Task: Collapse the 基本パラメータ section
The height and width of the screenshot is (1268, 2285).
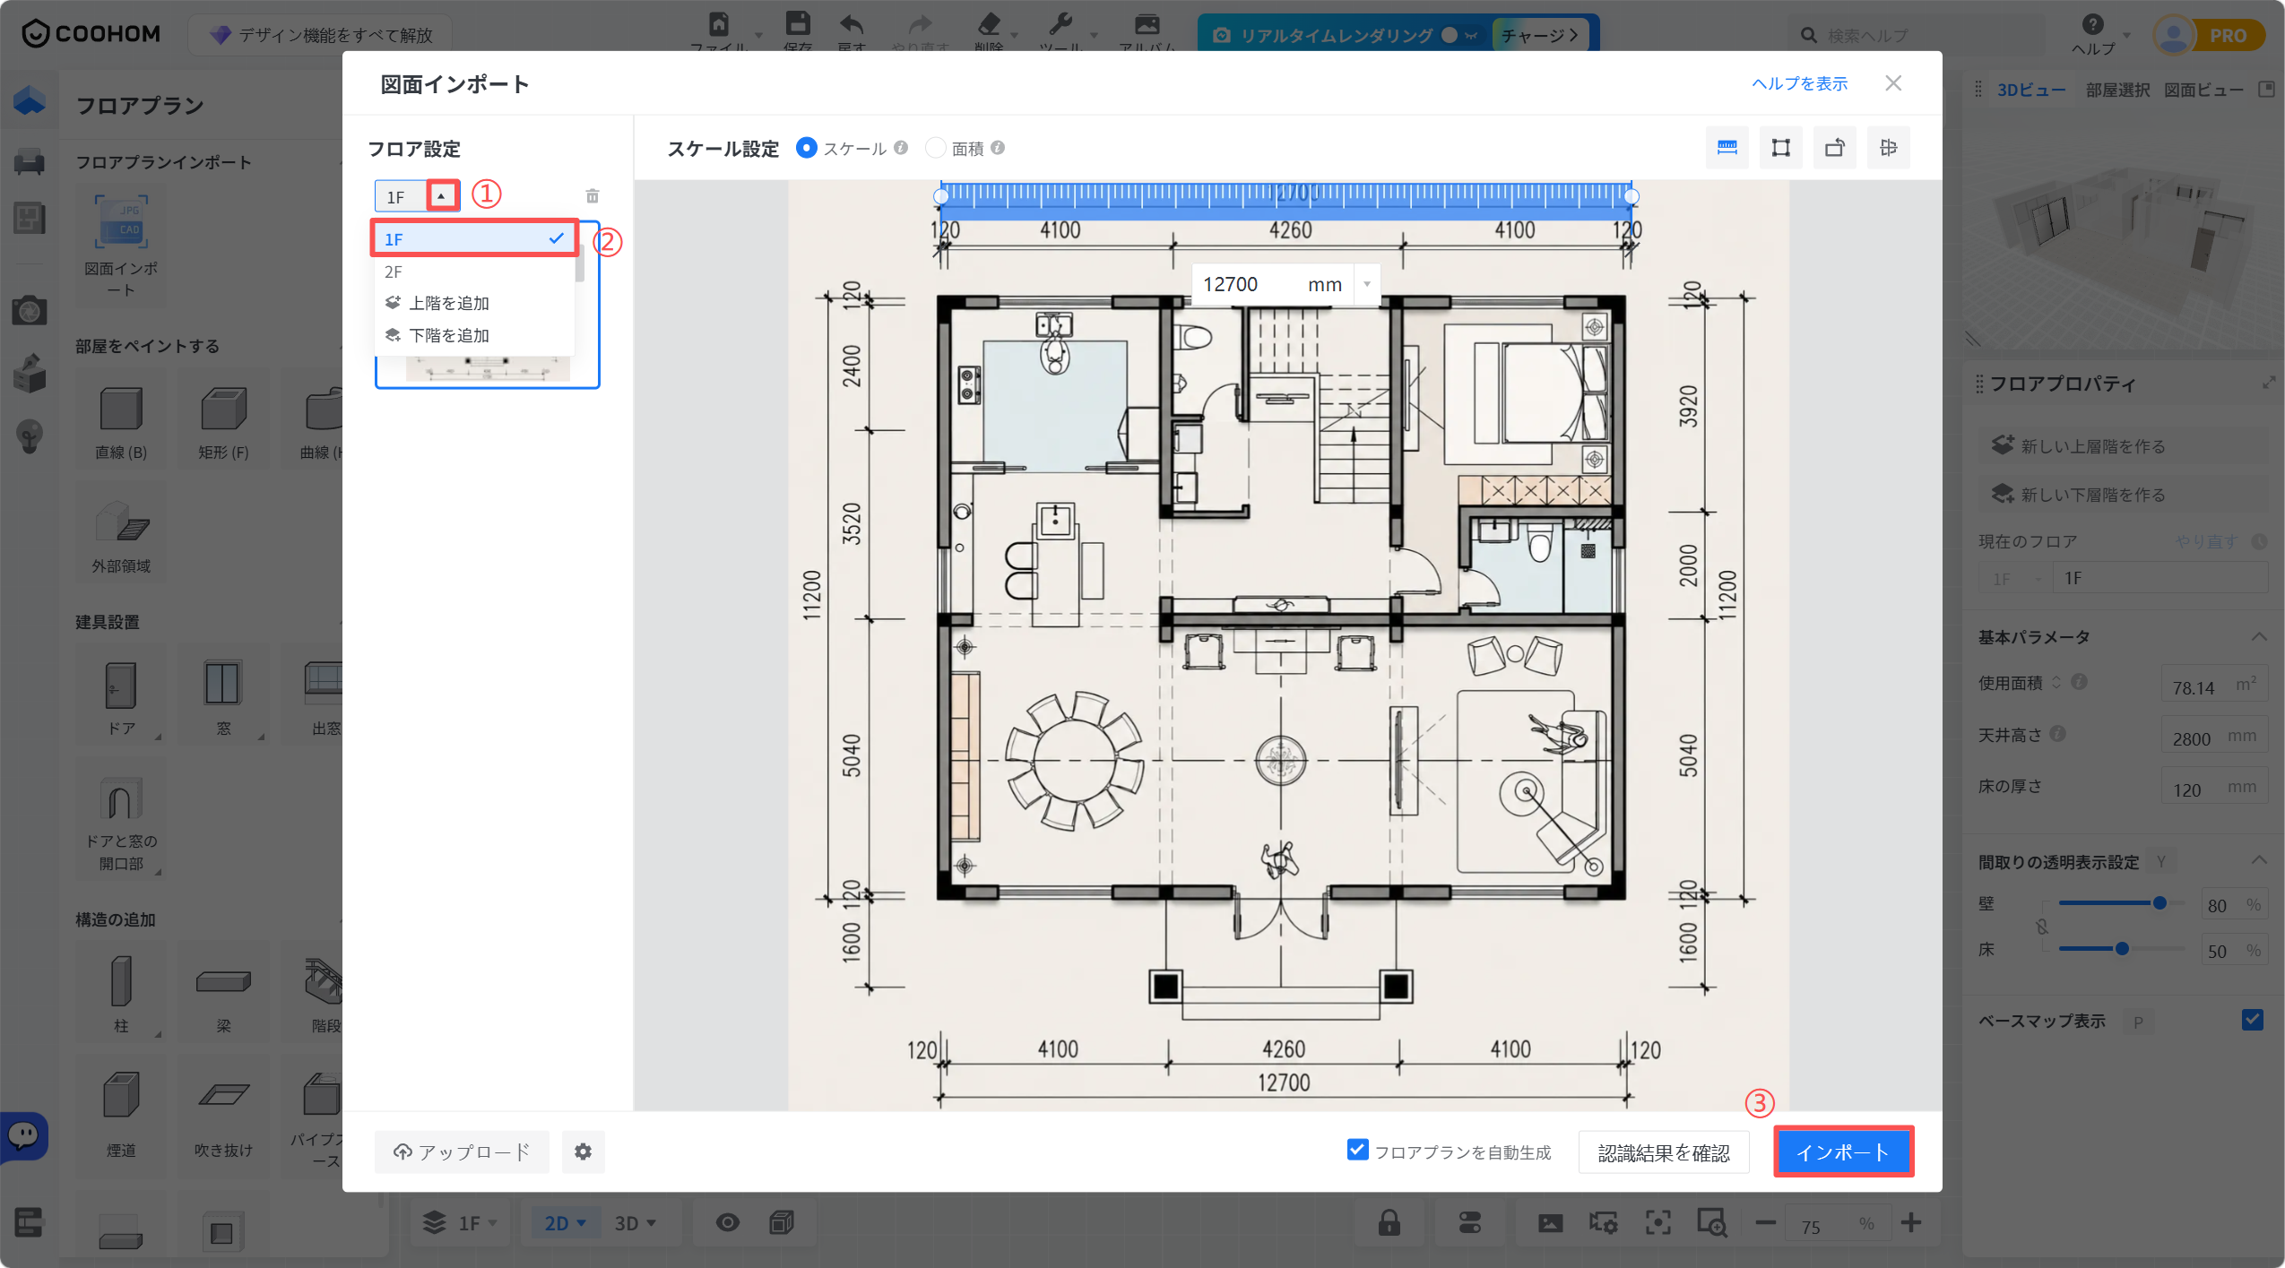Action: [2259, 637]
